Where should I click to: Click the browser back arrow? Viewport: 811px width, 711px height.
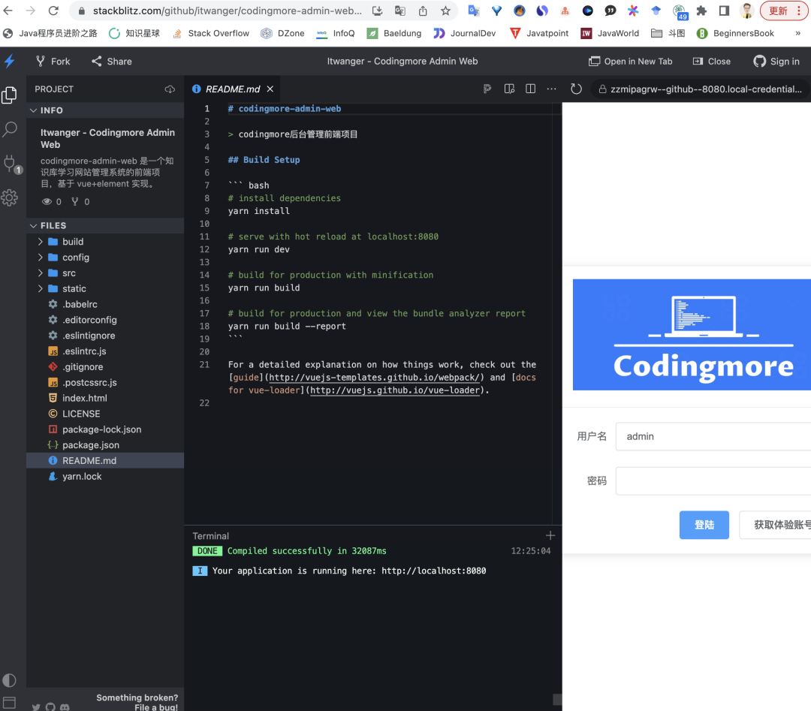[8, 11]
